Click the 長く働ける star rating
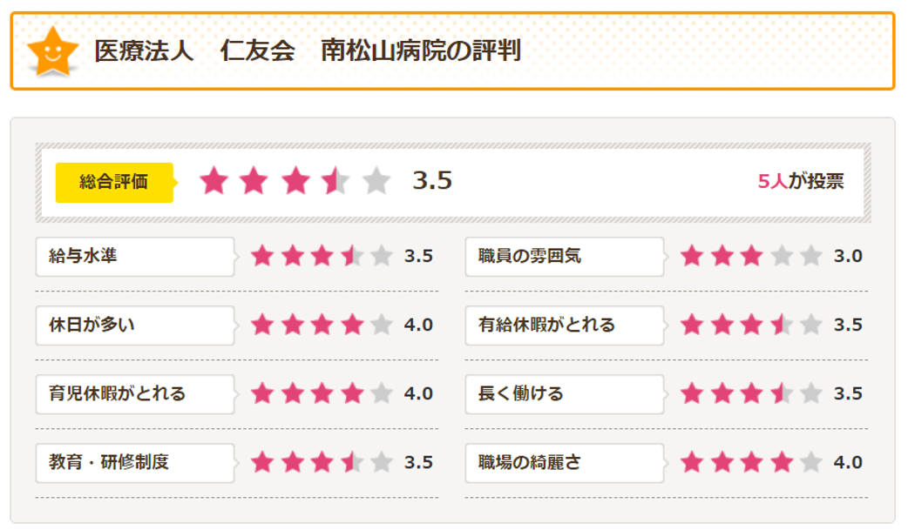 (751, 393)
